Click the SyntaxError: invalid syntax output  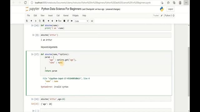pos(55,87)
